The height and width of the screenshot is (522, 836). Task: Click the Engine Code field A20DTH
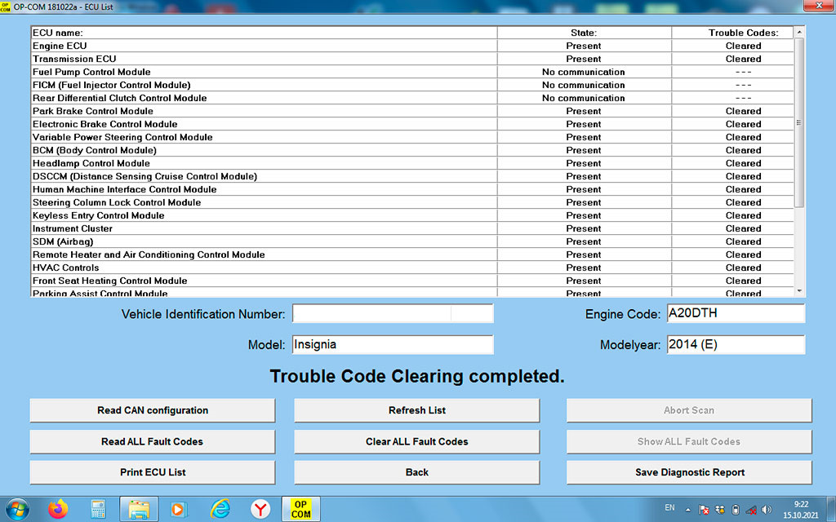736,314
